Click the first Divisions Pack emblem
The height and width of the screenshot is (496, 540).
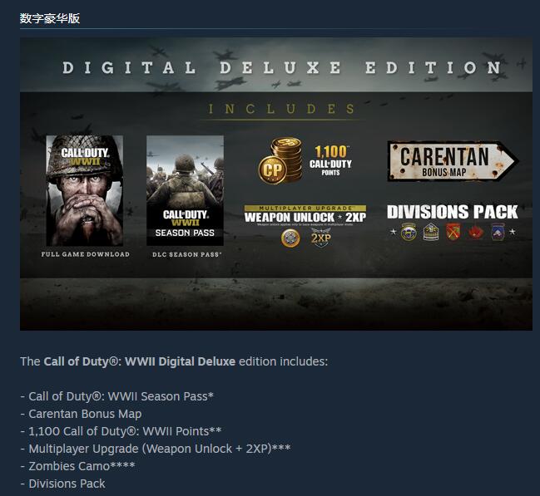(409, 232)
